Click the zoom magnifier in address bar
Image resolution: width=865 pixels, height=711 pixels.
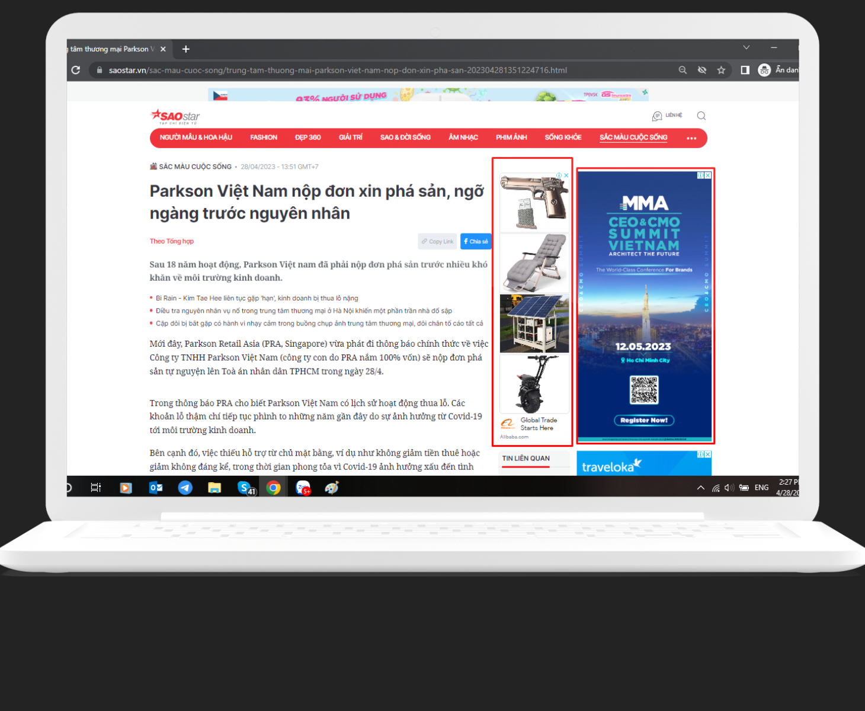coord(683,70)
